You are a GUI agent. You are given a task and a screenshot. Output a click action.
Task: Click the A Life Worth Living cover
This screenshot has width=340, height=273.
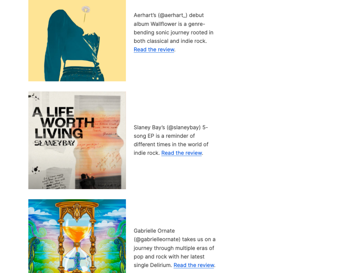77,140
